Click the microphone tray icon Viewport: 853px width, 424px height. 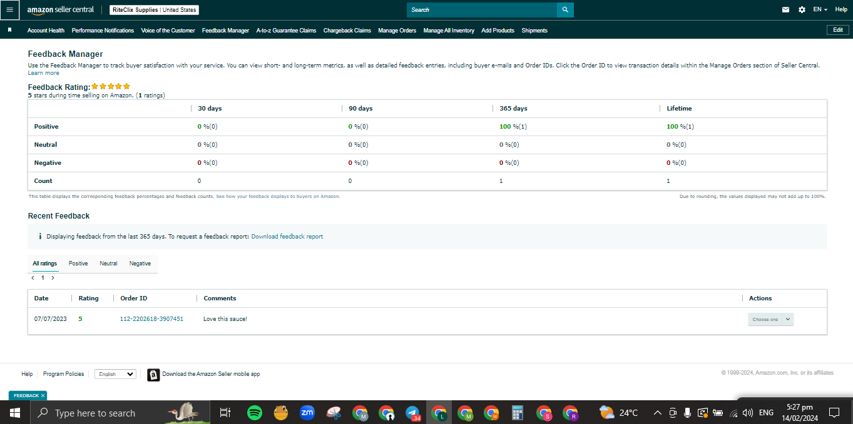(687, 413)
